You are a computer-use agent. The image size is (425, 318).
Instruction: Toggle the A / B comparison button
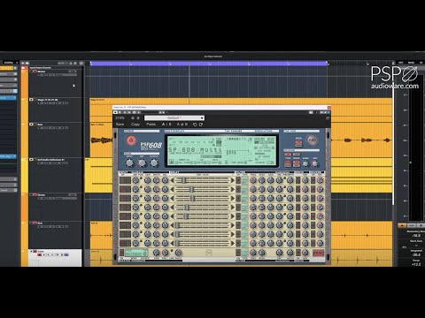point(166,125)
